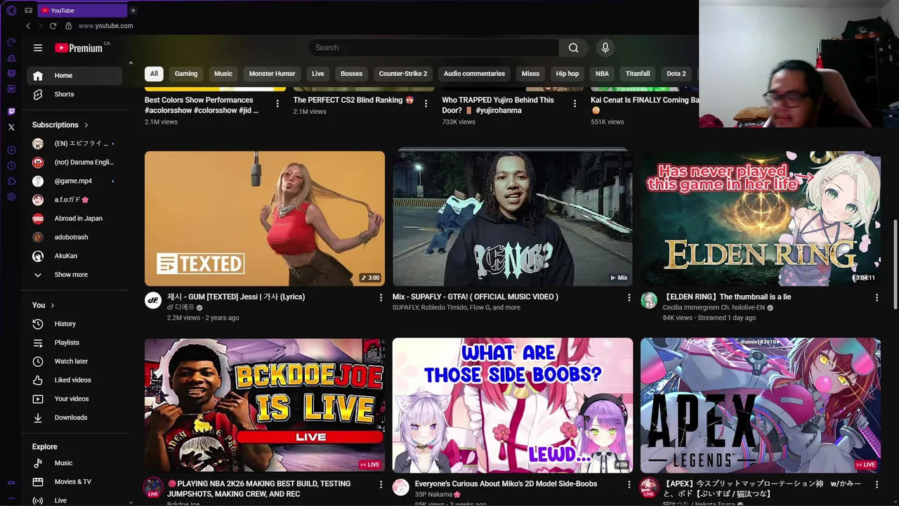
Task: Open Cecilia Immergreen Ch. hololive-EN channel link
Action: click(x=714, y=308)
